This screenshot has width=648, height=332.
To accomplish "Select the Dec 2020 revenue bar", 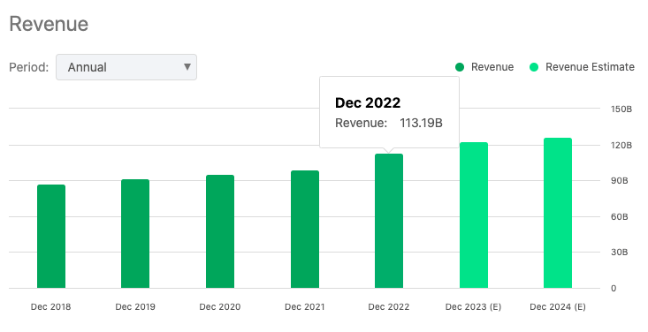I will (220, 231).
